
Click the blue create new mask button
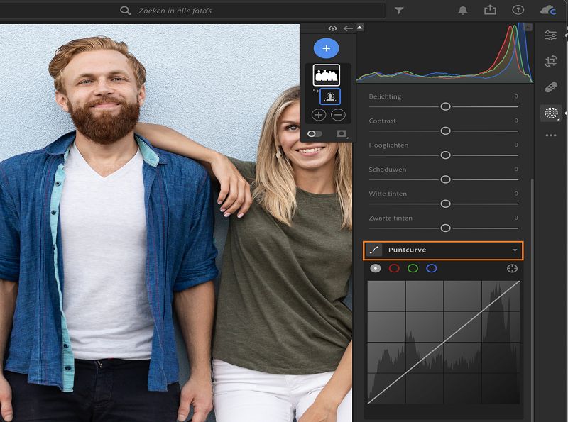coord(327,48)
